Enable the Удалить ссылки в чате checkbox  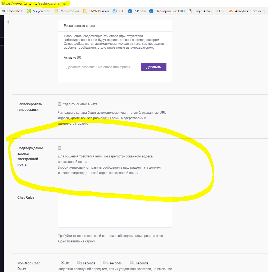[x=60, y=104]
